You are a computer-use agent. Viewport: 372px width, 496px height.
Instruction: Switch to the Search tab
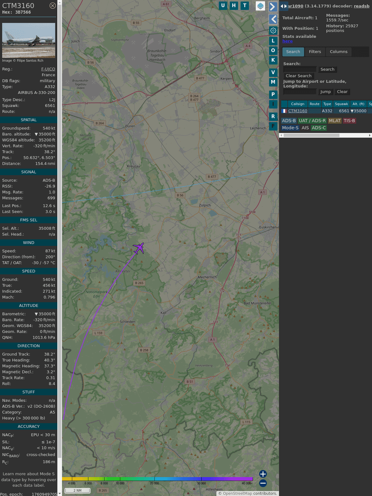pyautogui.click(x=293, y=52)
